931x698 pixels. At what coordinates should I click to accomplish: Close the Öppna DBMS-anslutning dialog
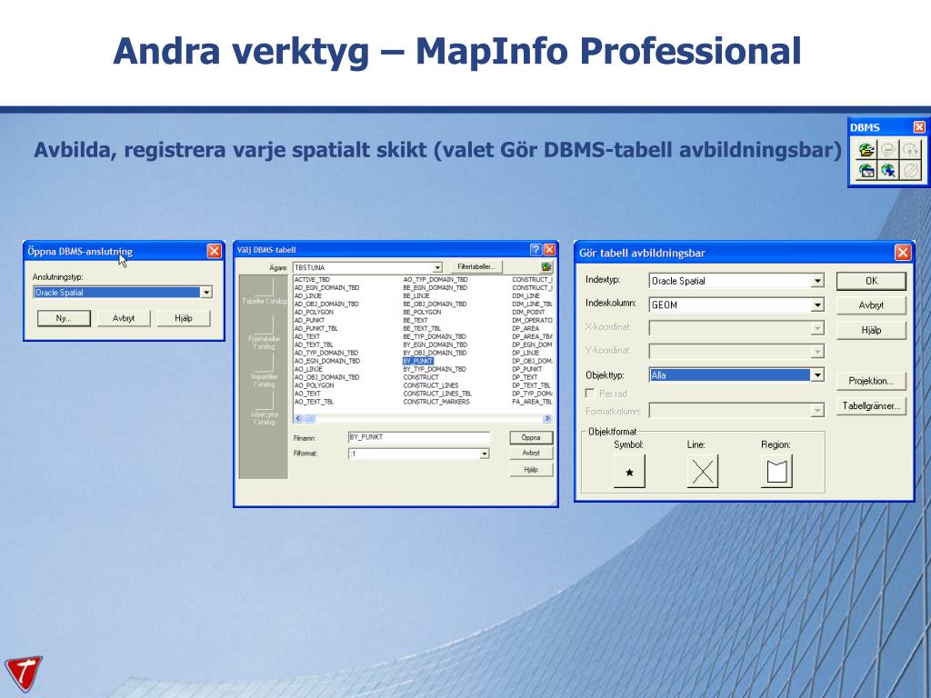[215, 251]
